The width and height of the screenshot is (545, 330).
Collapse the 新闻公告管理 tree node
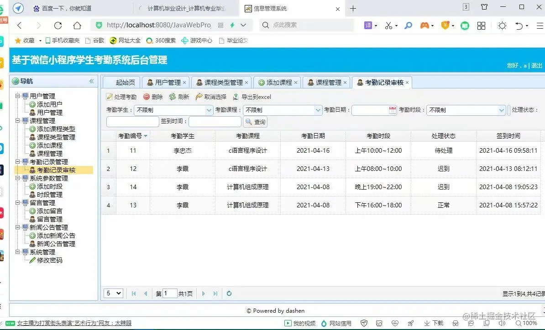17,227
